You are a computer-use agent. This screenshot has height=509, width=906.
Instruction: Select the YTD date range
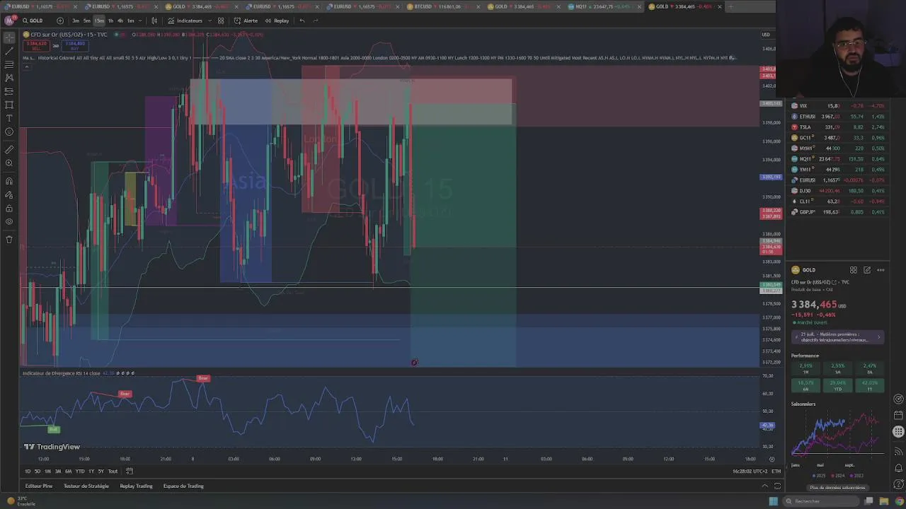(80, 472)
